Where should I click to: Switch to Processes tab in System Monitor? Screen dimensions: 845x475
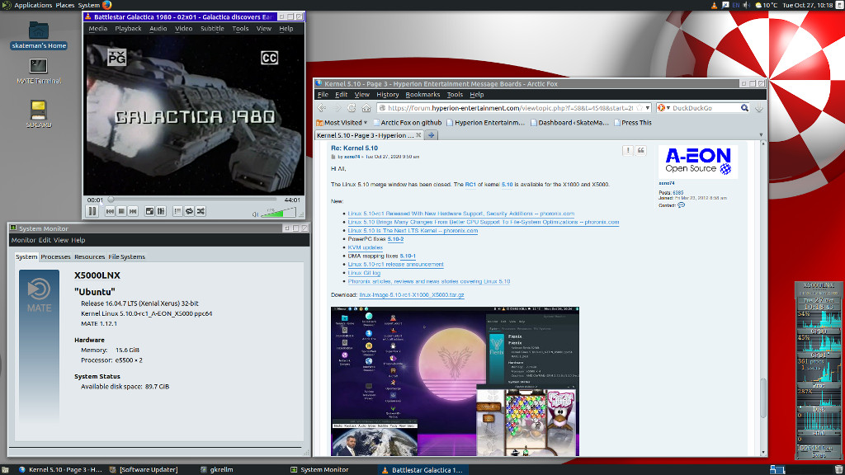pos(55,257)
